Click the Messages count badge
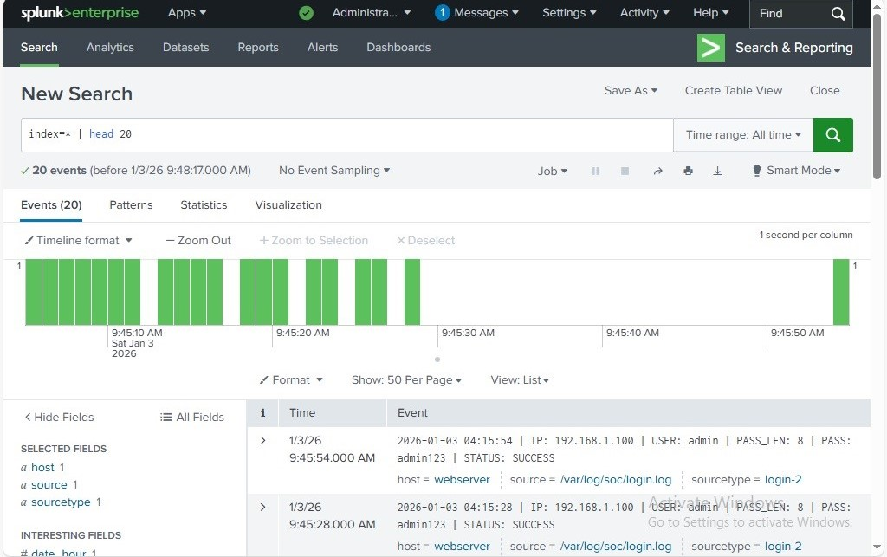Viewport: 887px width, 557px height. (x=442, y=12)
